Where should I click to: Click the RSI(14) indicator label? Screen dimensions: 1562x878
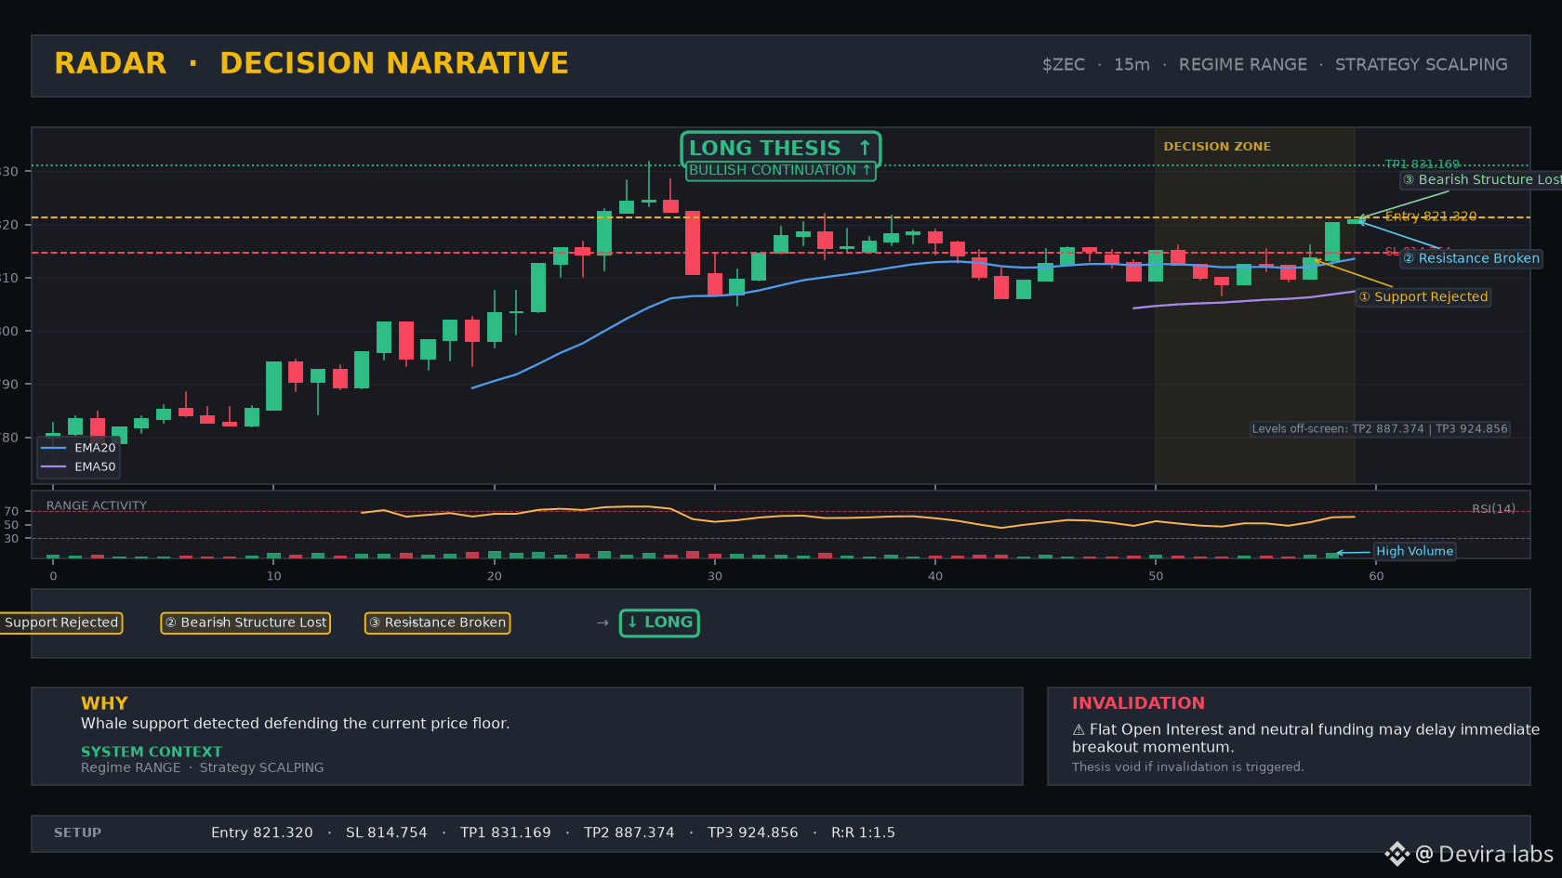tap(1493, 508)
